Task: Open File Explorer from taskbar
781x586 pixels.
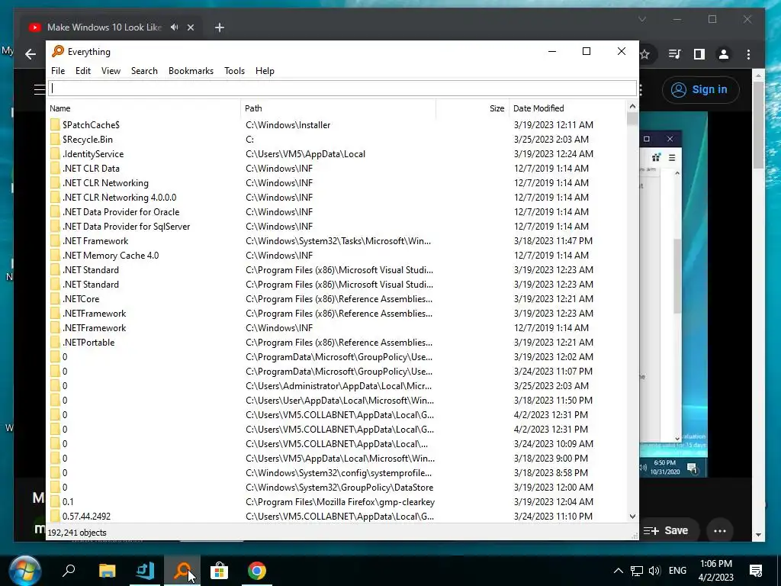Action: [107, 571]
